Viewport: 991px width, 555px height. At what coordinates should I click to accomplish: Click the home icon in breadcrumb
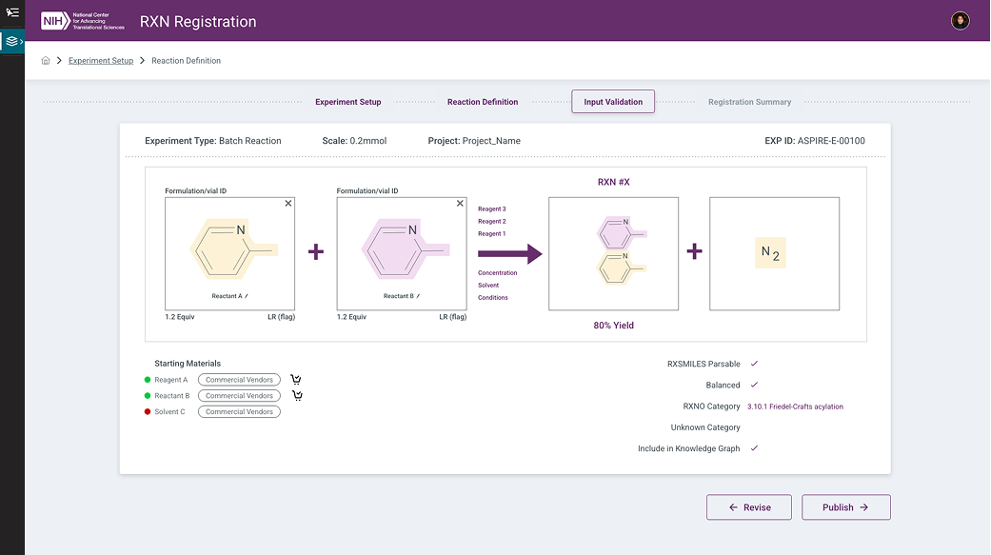tap(46, 61)
